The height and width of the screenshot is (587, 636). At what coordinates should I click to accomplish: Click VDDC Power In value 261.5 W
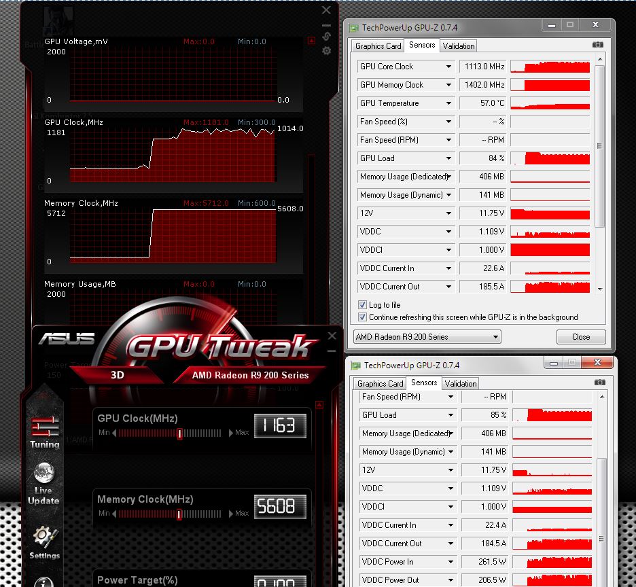coord(484,561)
